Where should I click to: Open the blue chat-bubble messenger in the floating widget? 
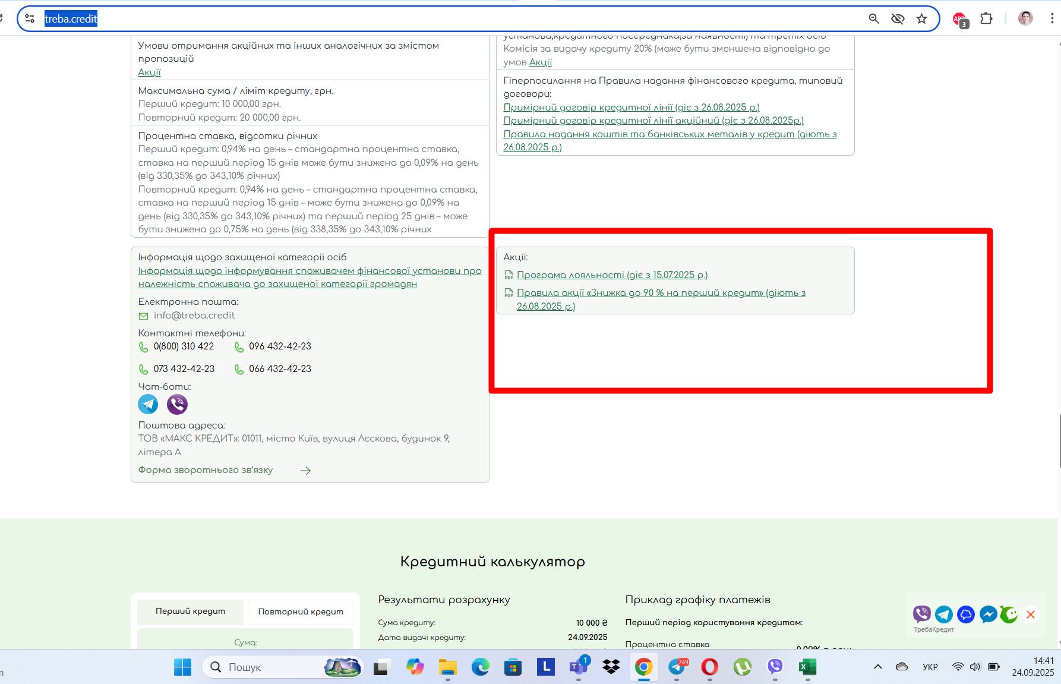click(966, 614)
